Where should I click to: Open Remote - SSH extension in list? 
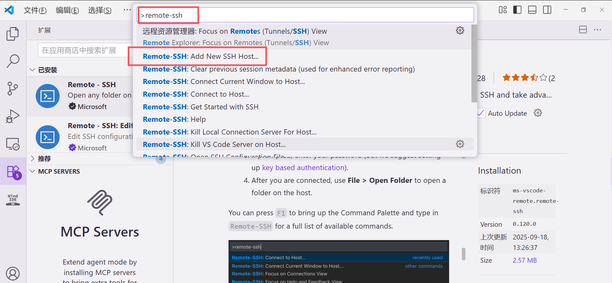[80, 96]
